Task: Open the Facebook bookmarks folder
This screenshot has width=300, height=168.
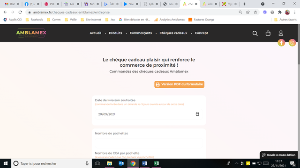Action: pos(34,20)
